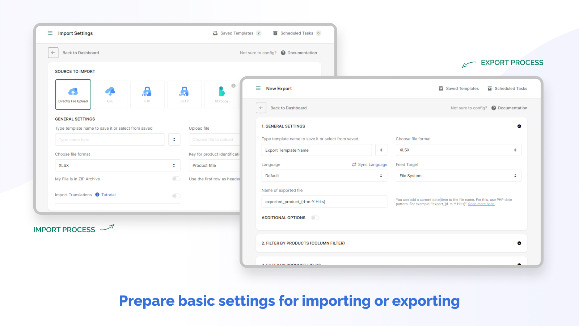Screen dimensions: 579x326
Task: Enable the My File is in ZIP Archive toggle
Action: point(177,179)
